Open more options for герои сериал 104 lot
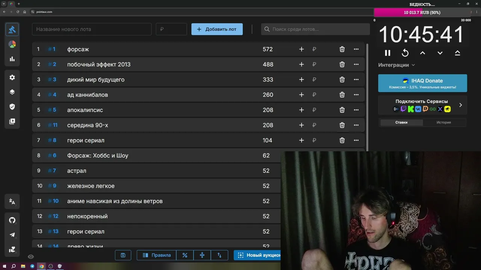The height and width of the screenshot is (270, 481). pos(356,140)
